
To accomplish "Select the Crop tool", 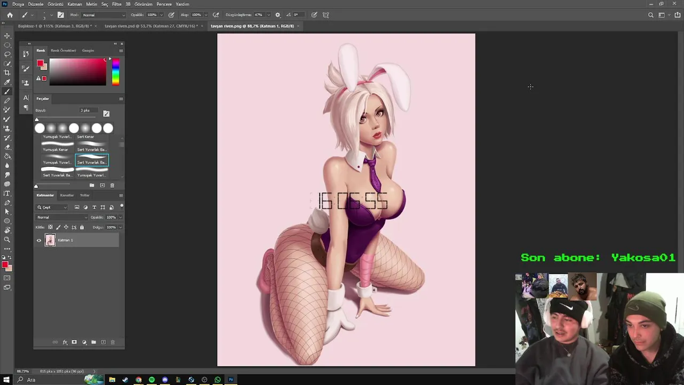I will 7,73.
